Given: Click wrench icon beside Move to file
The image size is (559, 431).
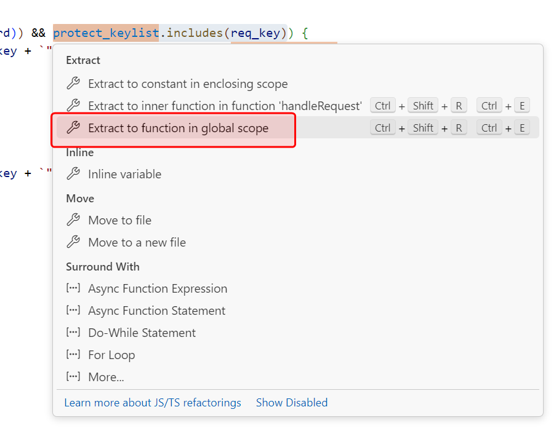Looking at the screenshot, I should (73, 220).
